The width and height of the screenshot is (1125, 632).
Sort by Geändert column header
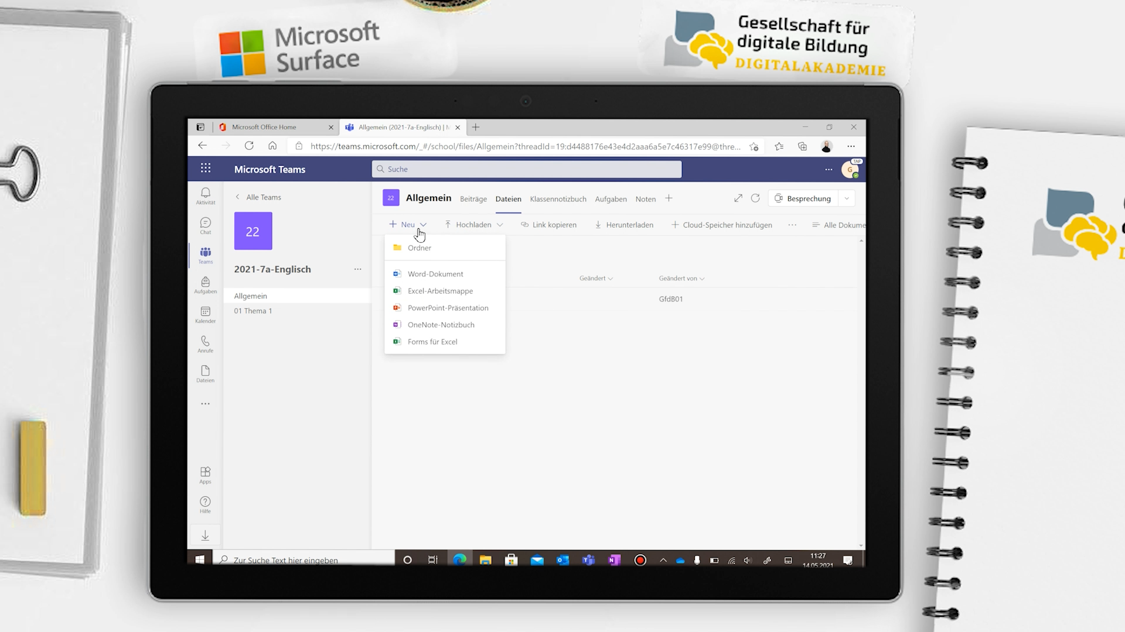(x=596, y=279)
